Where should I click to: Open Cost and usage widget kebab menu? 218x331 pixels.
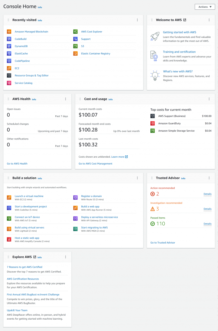pyautogui.click(x=209, y=99)
